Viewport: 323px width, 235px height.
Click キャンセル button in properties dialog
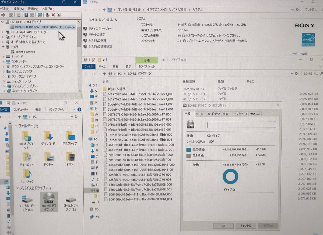point(246,226)
